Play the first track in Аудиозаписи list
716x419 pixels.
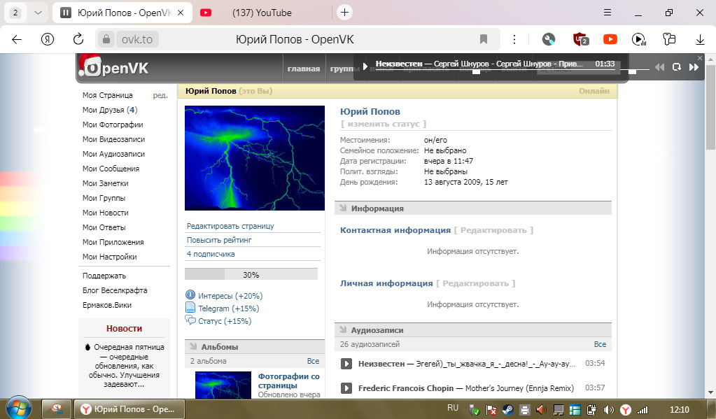tap(346, 364)
